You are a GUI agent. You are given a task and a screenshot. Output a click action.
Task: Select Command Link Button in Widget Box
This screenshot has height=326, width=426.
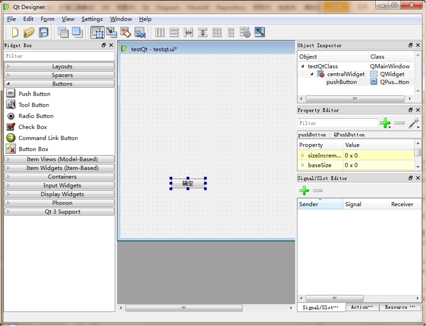(x=48, y=138)
